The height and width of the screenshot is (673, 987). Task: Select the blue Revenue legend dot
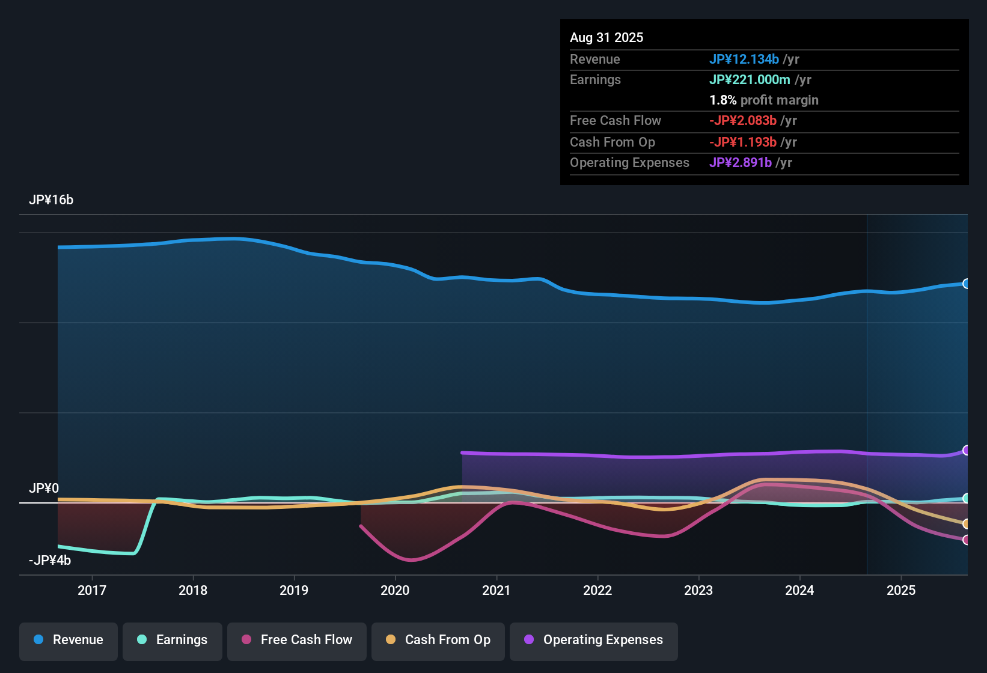pos(38,640)
